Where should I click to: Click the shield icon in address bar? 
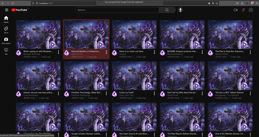33,3
